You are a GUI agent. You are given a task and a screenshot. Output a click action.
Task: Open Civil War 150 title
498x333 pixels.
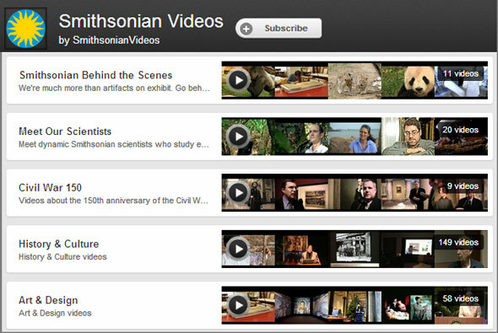(50, 187)
